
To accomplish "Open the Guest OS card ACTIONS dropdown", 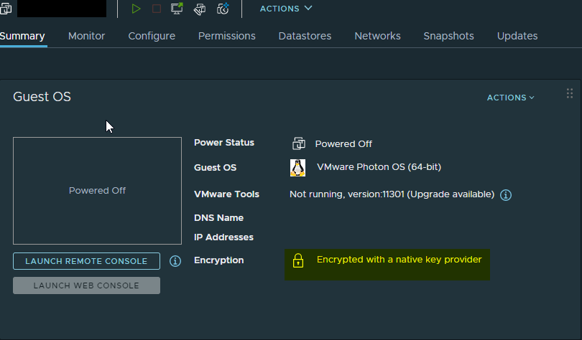I will coord(510,98).
